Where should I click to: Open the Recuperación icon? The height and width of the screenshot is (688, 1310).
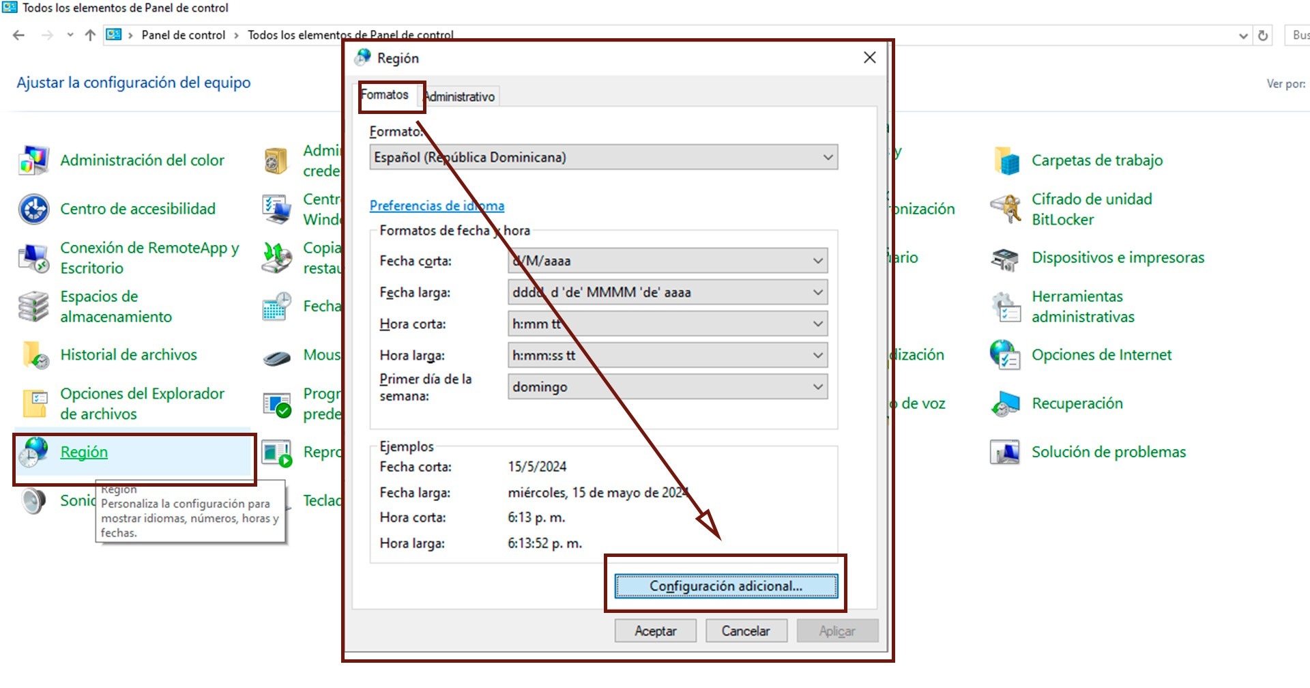[x=1006, y=404]
